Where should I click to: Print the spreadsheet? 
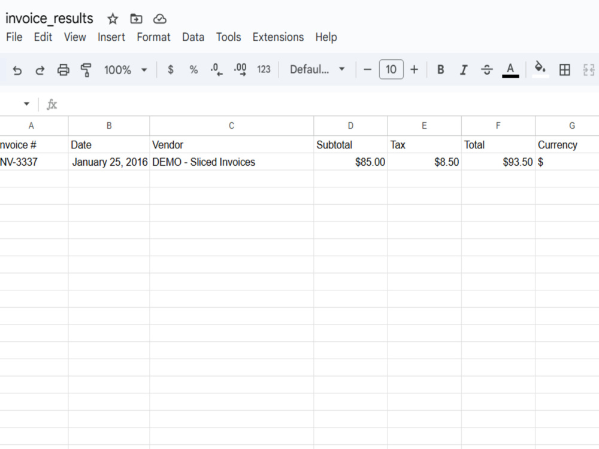click(x=63, y=70)
